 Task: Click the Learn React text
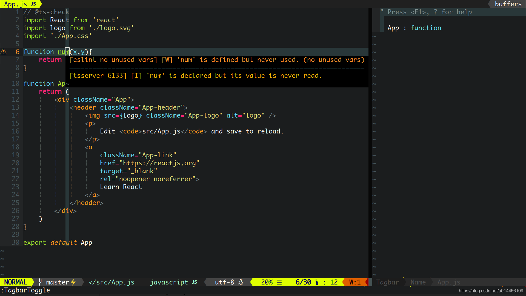click(121, 187)
